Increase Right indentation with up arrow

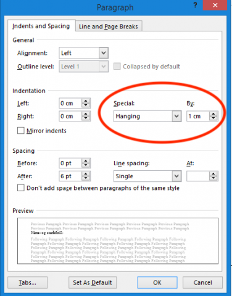(x=86, y=113)
